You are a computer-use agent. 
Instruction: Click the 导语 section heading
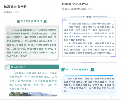tap(89, 17)
